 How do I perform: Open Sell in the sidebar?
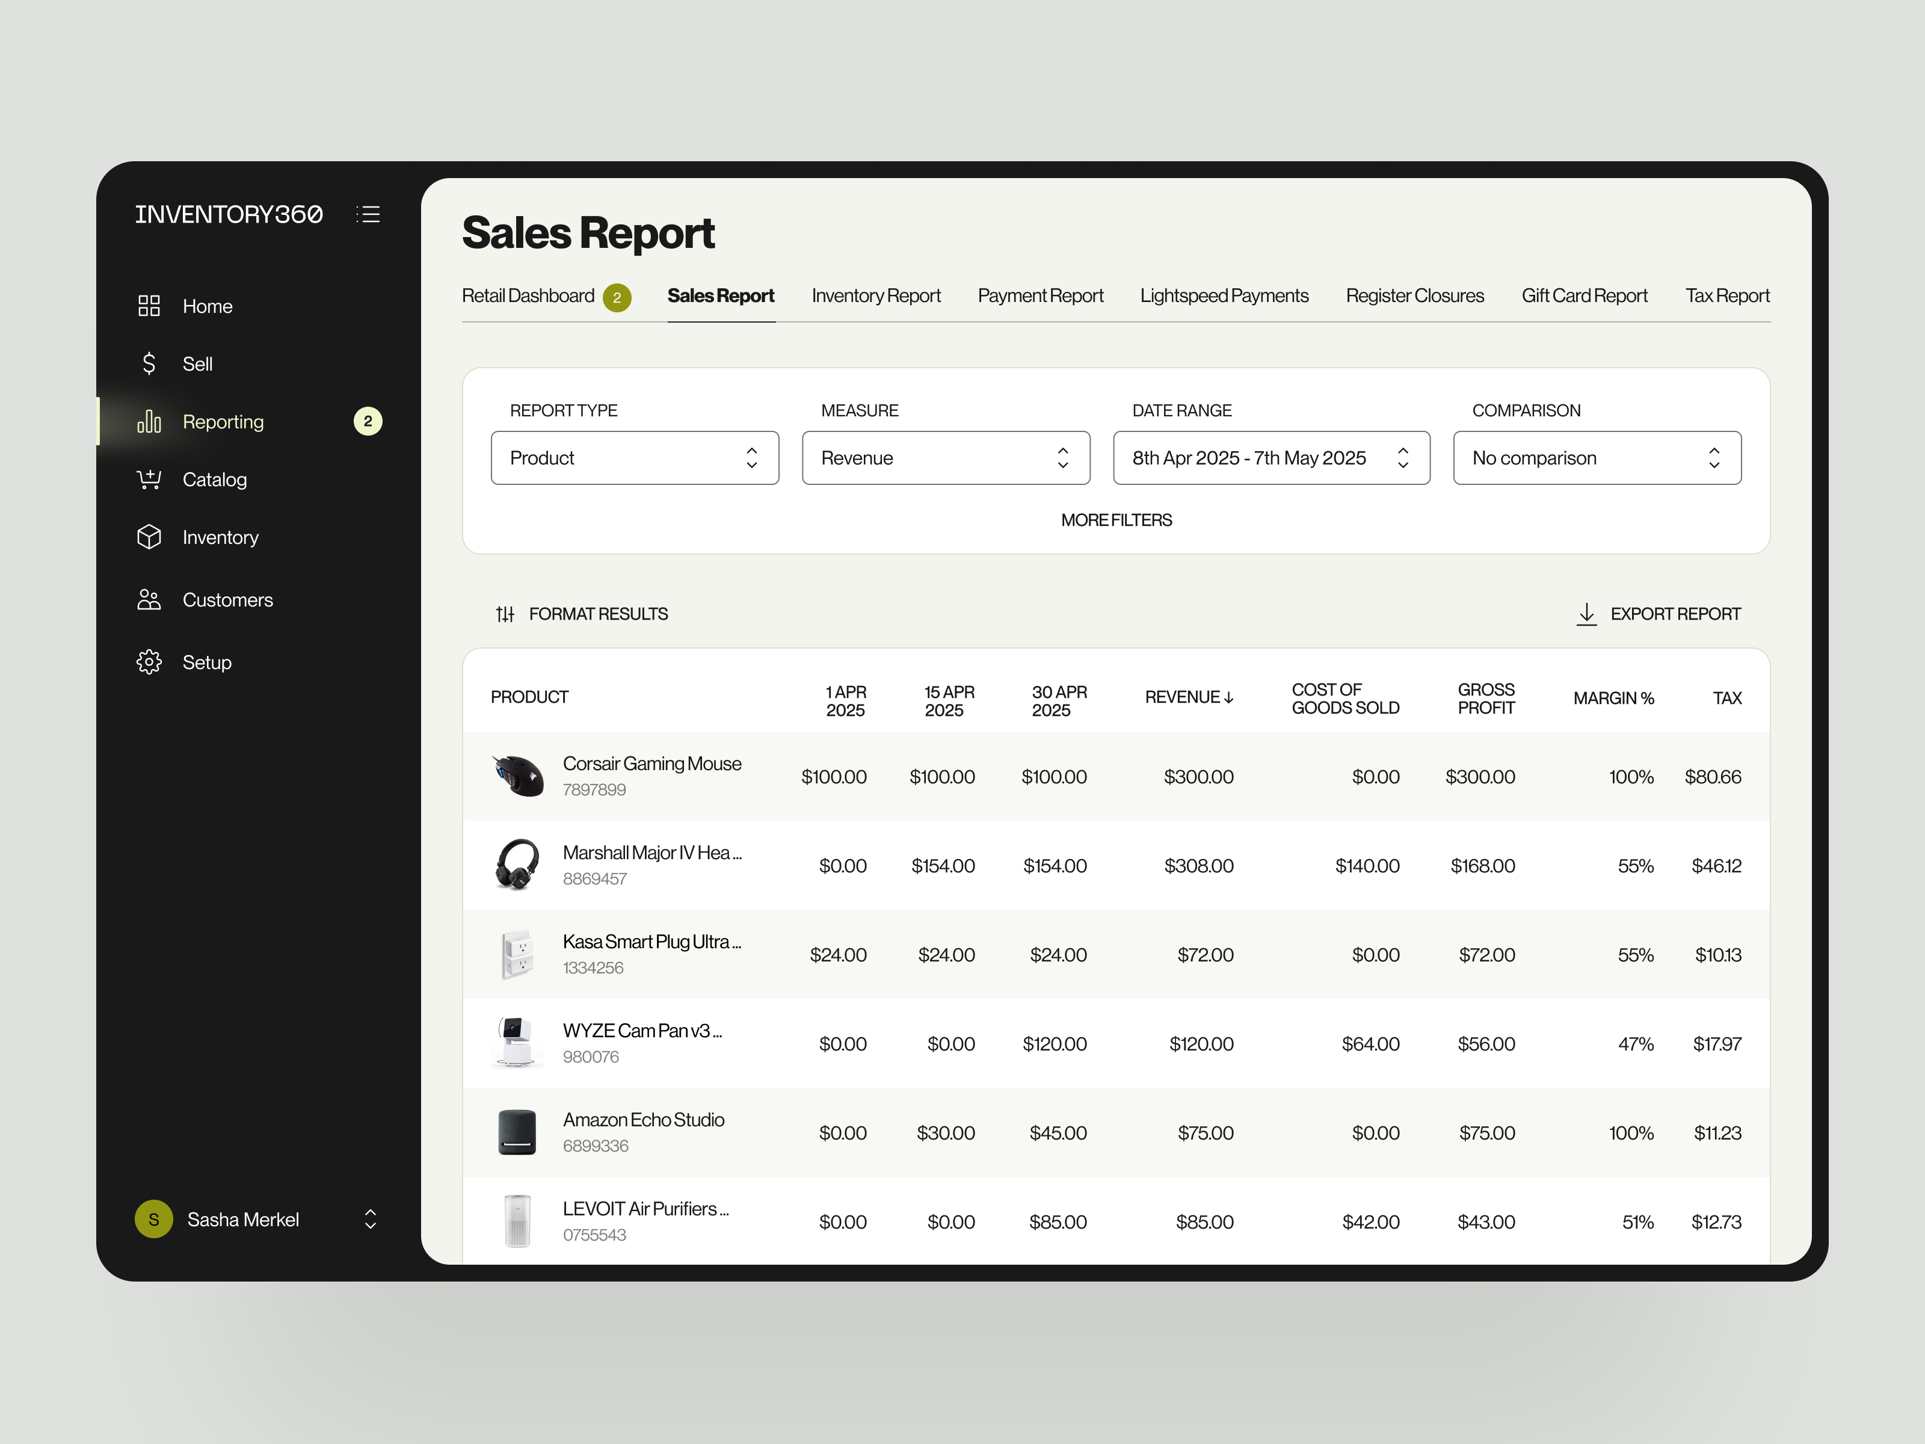pyautogui.click(x=197, y=364)
